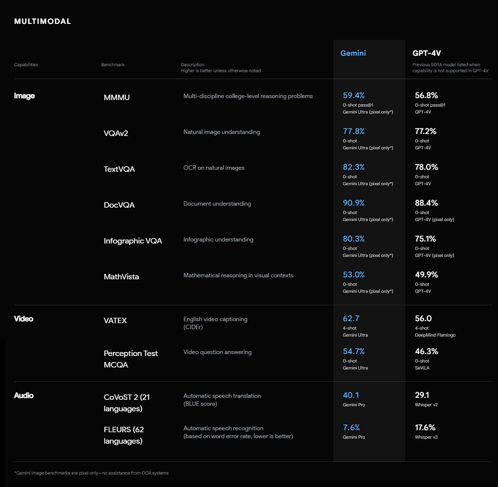Click the MMMU benchmark name

[x=117, y=97]
